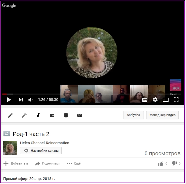Play the video

click(9, 100)
